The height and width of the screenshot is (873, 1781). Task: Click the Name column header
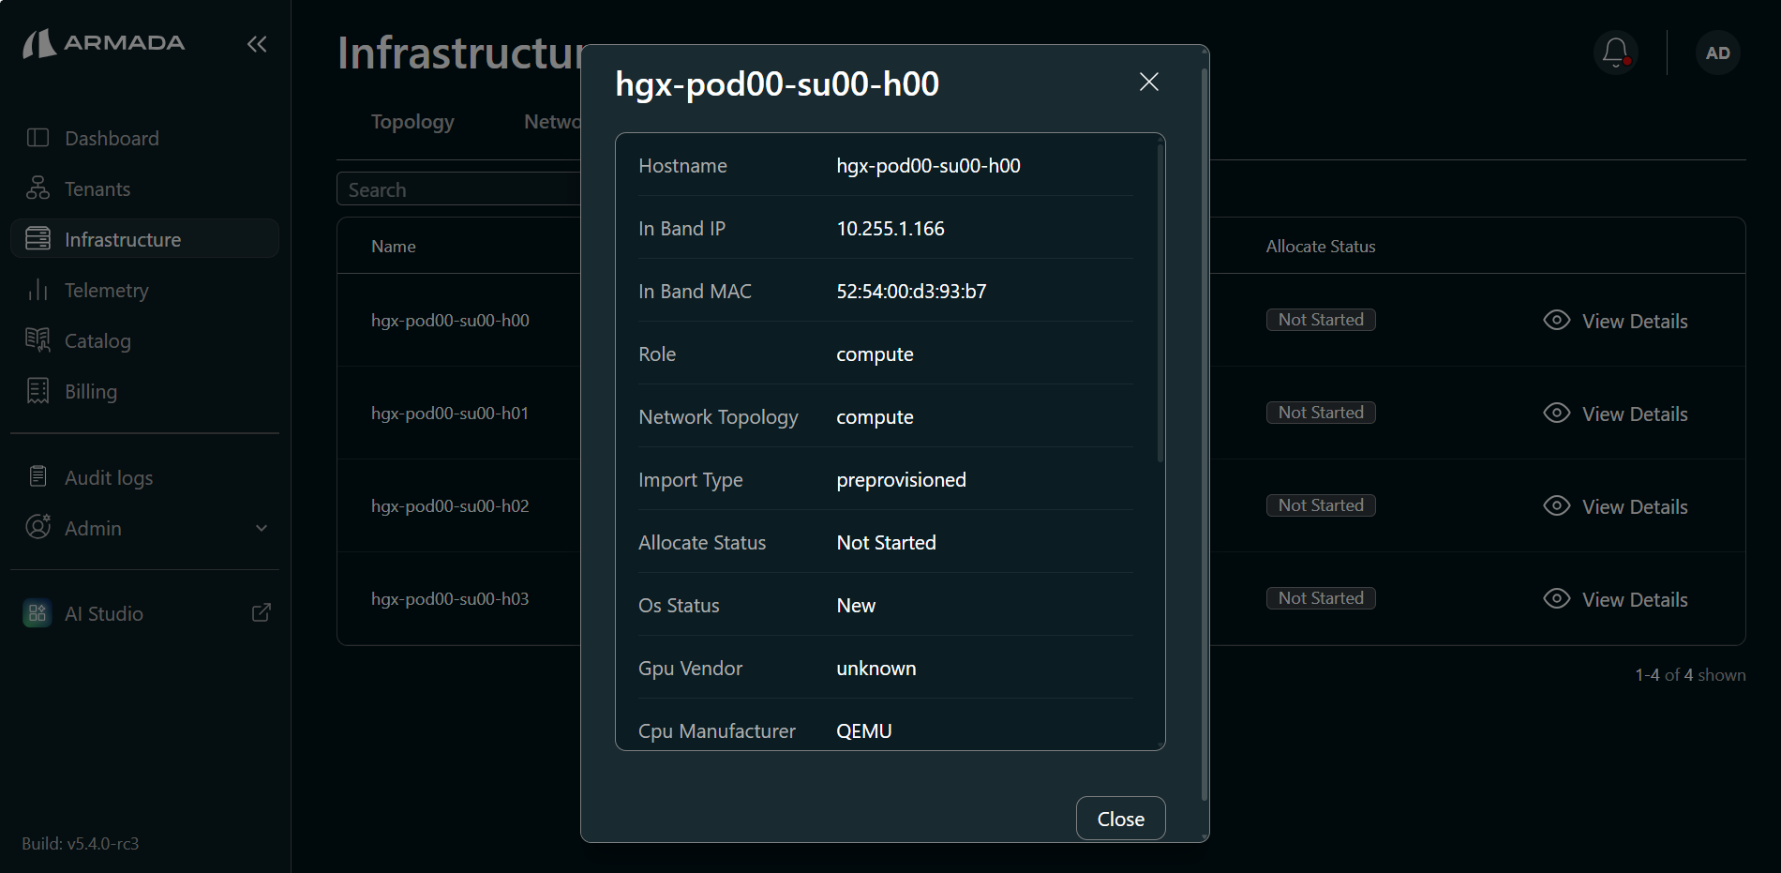393,246
